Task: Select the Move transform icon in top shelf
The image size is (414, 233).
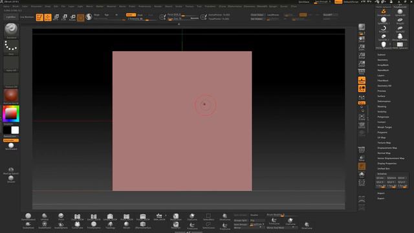Action: (56, 17)
